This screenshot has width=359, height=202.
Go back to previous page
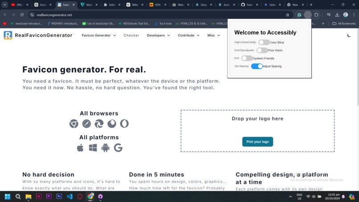pyautogui.click(x=5, y=15)
